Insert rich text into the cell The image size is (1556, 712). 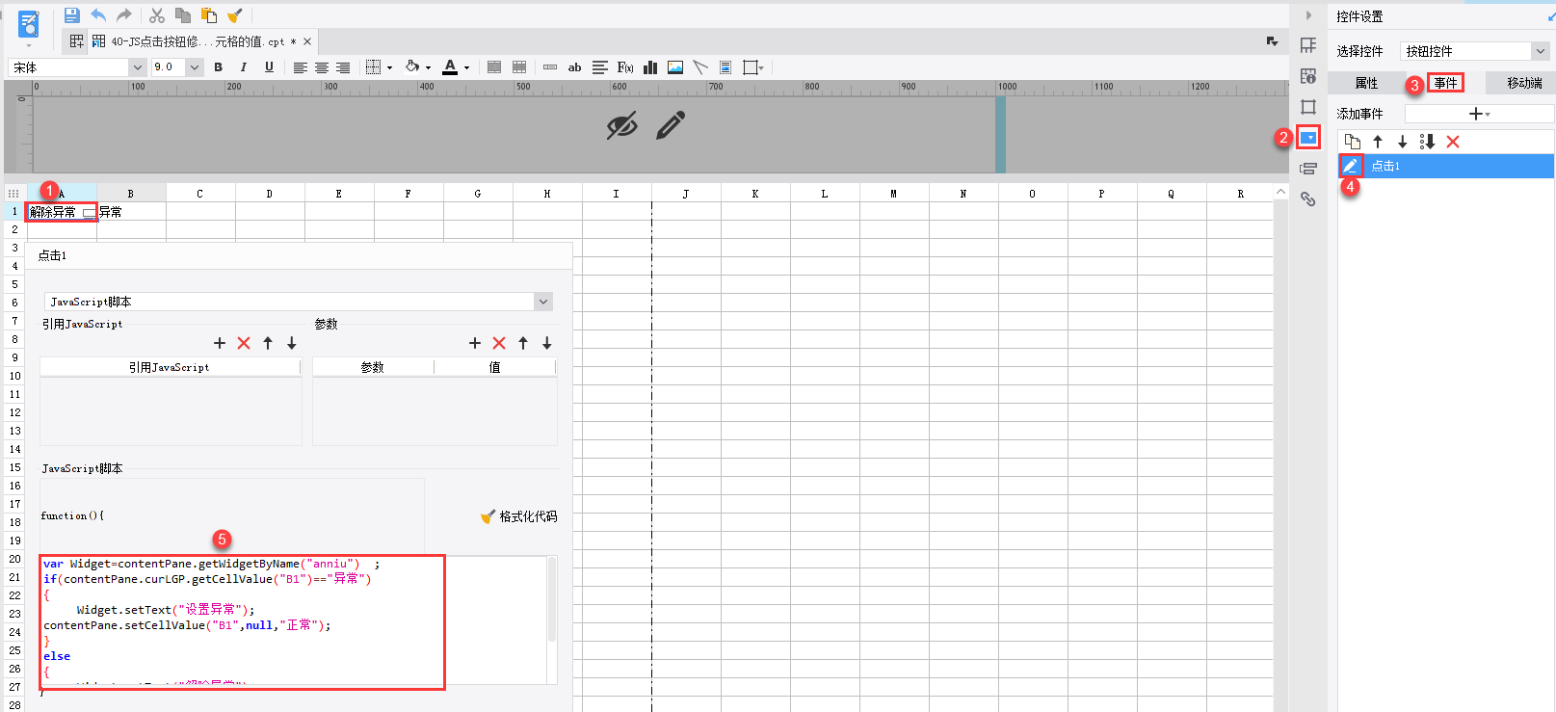[600, 67]
